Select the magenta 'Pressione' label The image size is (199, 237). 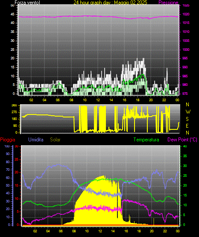tap(169, 2)
